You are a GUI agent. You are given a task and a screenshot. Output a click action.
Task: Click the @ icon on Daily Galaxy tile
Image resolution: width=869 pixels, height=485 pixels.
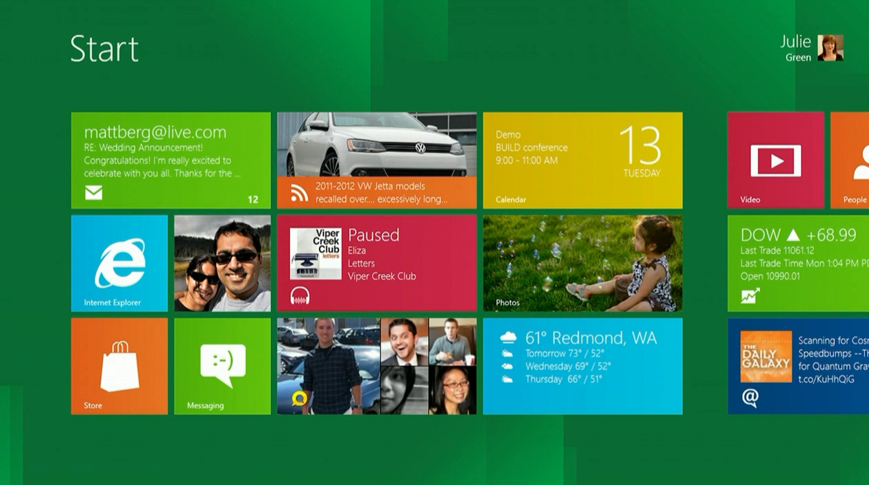pos(750,397)
